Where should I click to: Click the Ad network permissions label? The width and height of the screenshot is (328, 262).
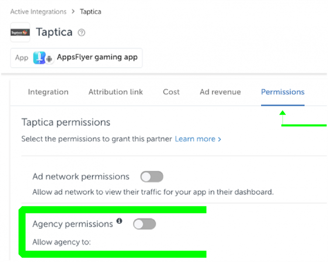point(81,177)
